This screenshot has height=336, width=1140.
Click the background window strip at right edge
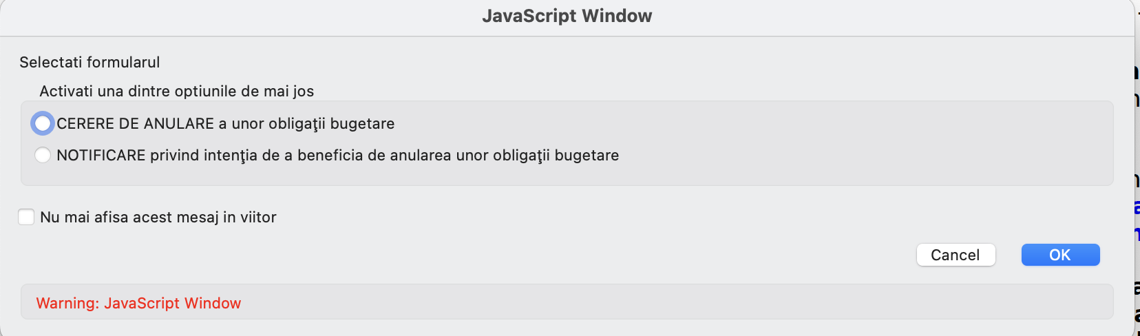click(1137, 138)
